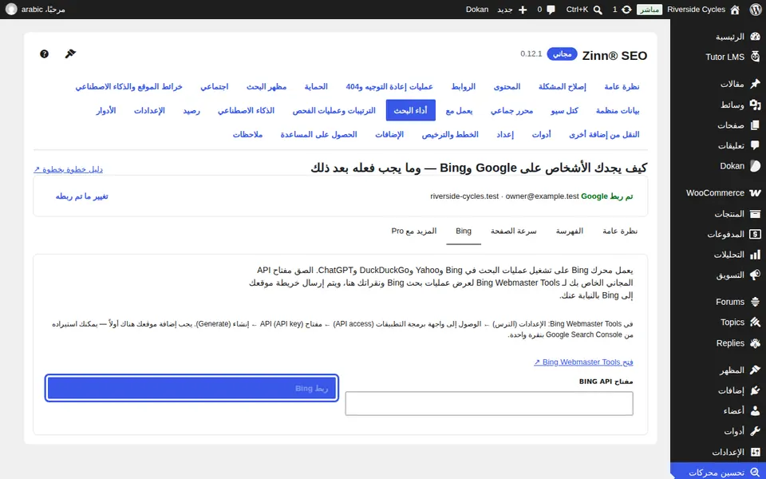
Task: Focus the مفتاح BING API input field
Action: (489, 404)
